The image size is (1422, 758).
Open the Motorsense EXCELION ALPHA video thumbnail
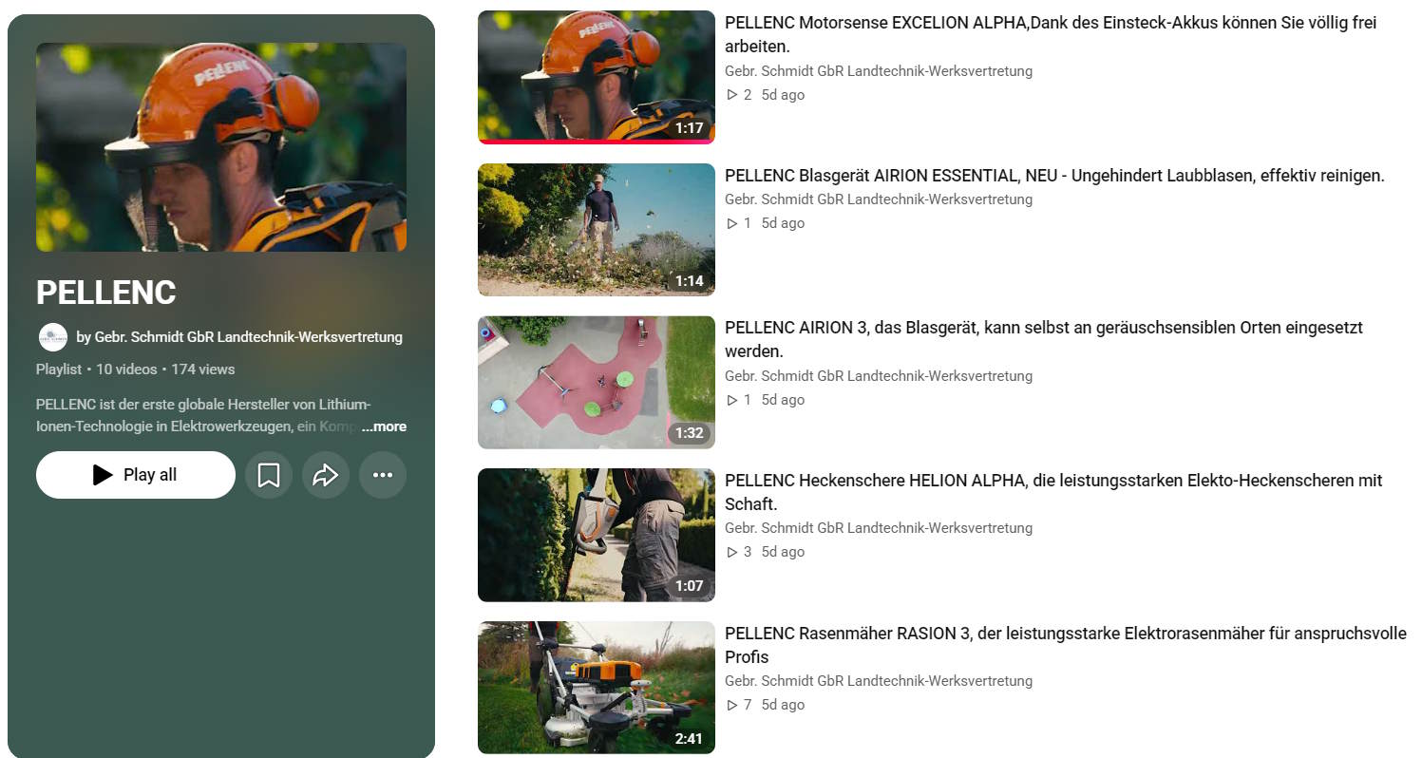(596, 77)
